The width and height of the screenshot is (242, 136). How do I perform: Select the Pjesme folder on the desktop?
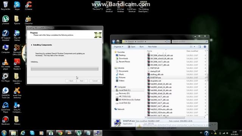pyautogui.click(x=17, y=20)
